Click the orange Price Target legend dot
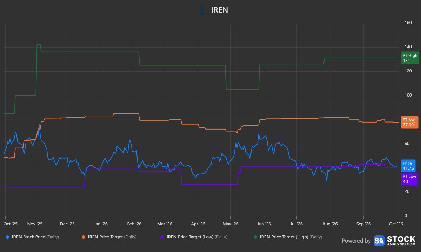This screenshot has width=421, height=252. [84, 237]
